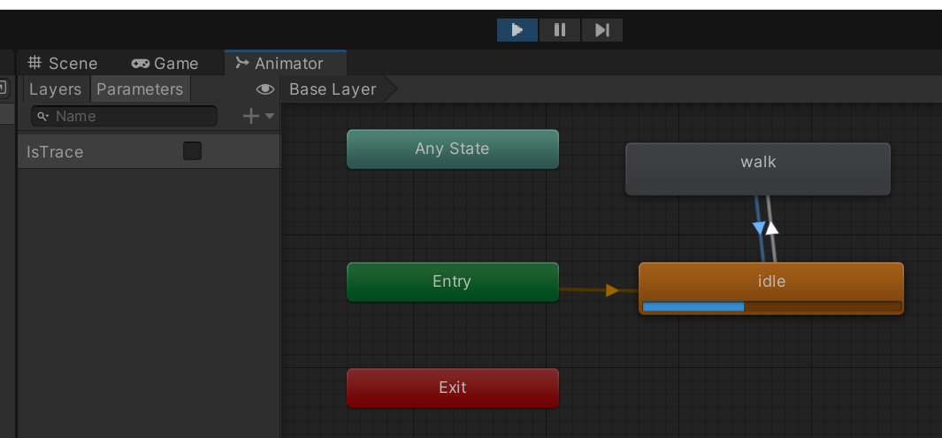Image resolution: width=942 pixels, height=438 pixels.
Task: Select the blue walk-to-idle transition arrow
Action: click(760, 228)
